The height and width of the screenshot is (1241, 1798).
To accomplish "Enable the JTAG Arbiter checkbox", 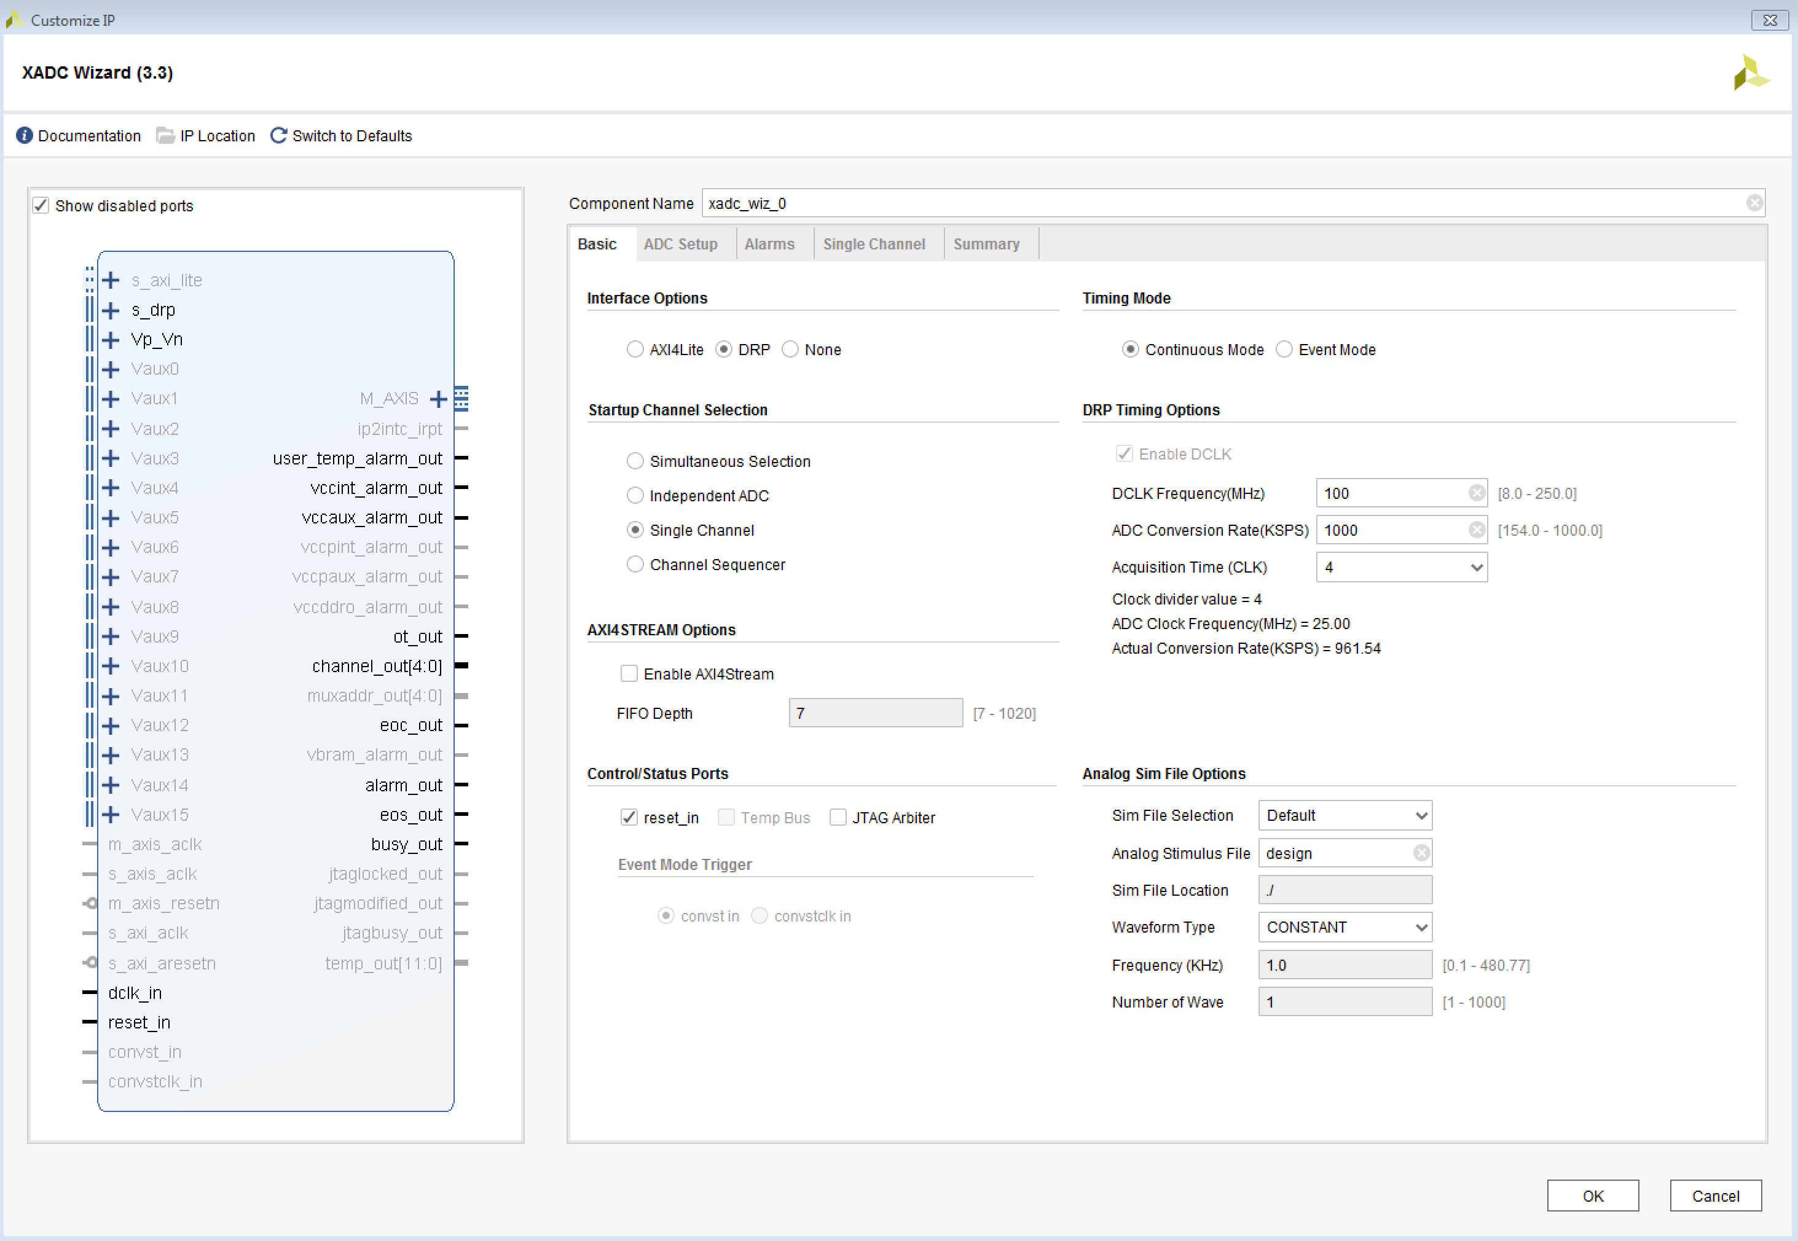I will pos(838,817).
